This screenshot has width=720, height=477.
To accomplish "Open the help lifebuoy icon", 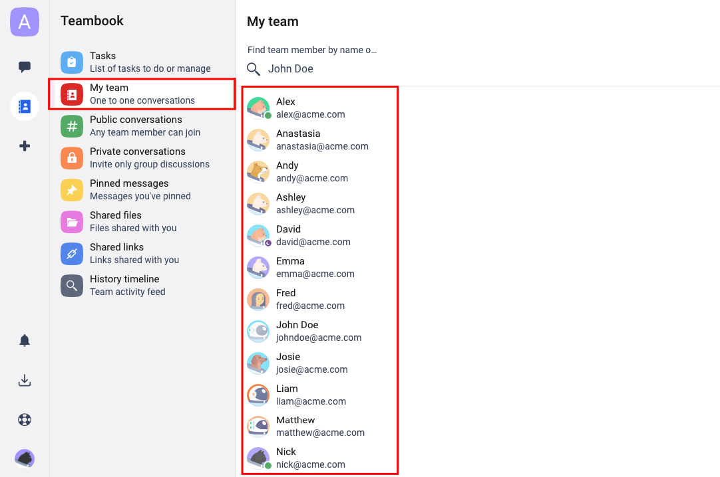I will pos(25,420).
